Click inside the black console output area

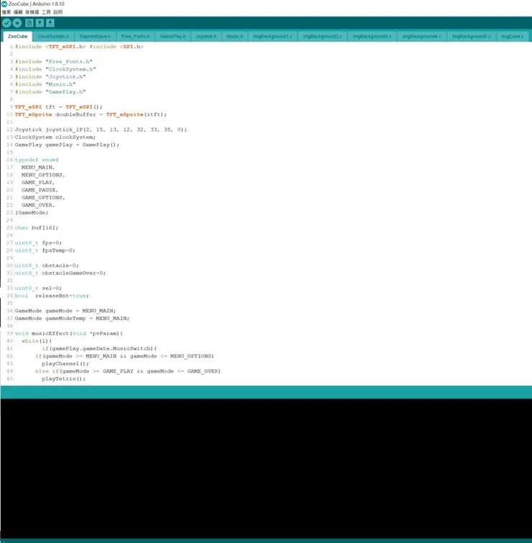point(266,468)
